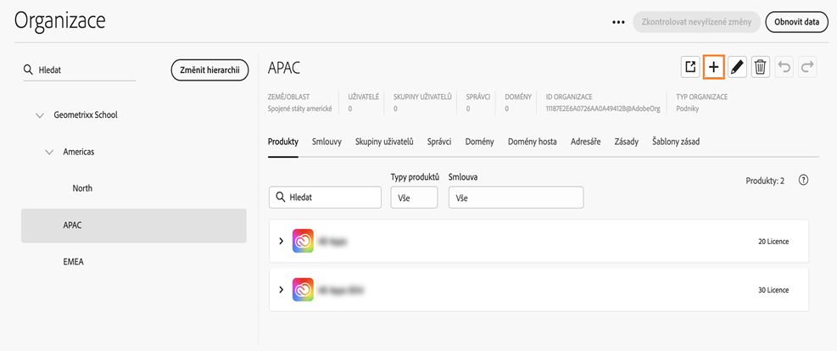Open the Adresáře tab
This screenshot has width=837, height=351.
586,142
